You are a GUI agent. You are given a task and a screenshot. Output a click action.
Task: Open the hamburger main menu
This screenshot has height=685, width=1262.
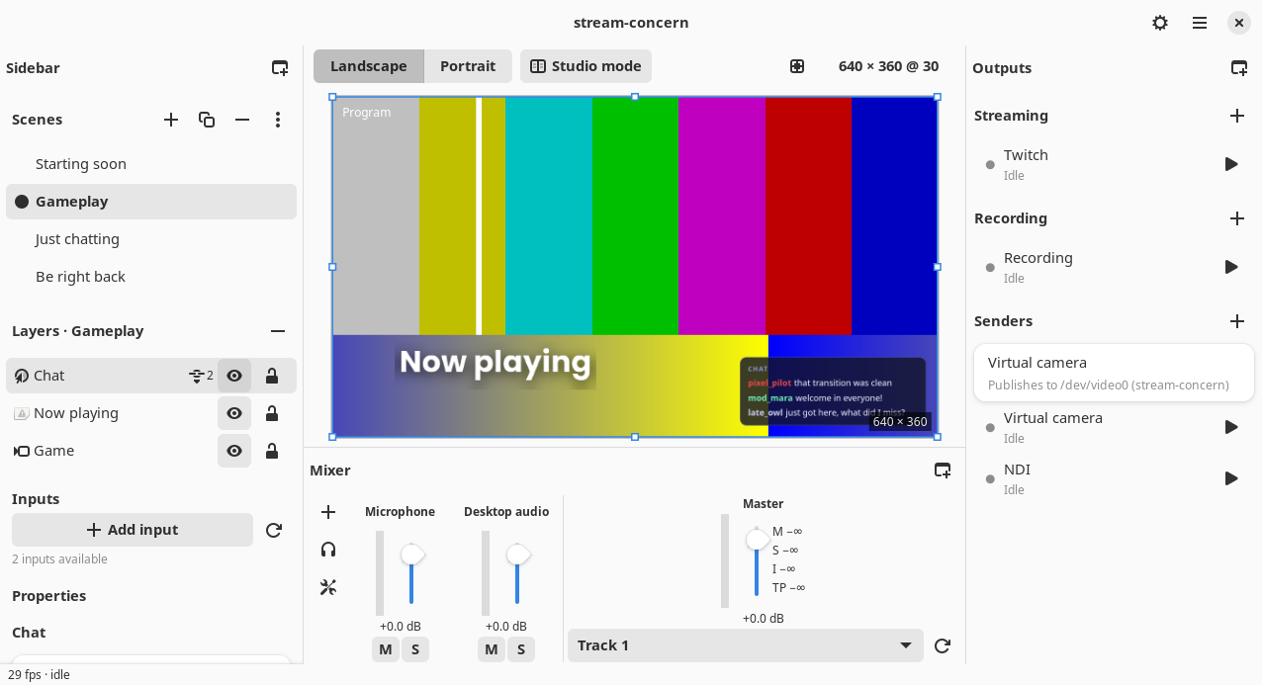(x=1200, y=23)
